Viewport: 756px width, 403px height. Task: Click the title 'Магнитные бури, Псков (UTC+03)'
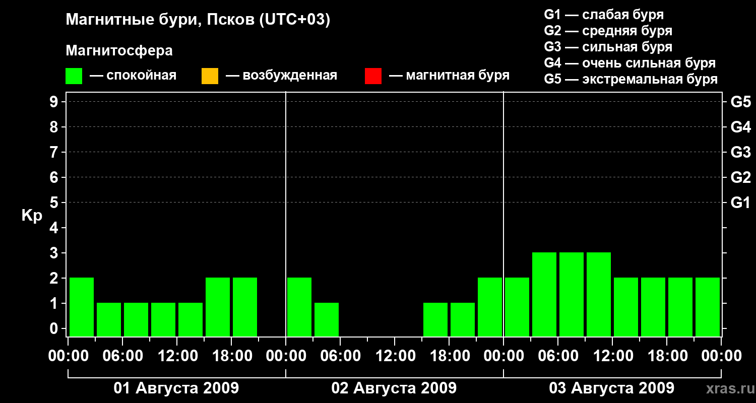tap(198, 21)
